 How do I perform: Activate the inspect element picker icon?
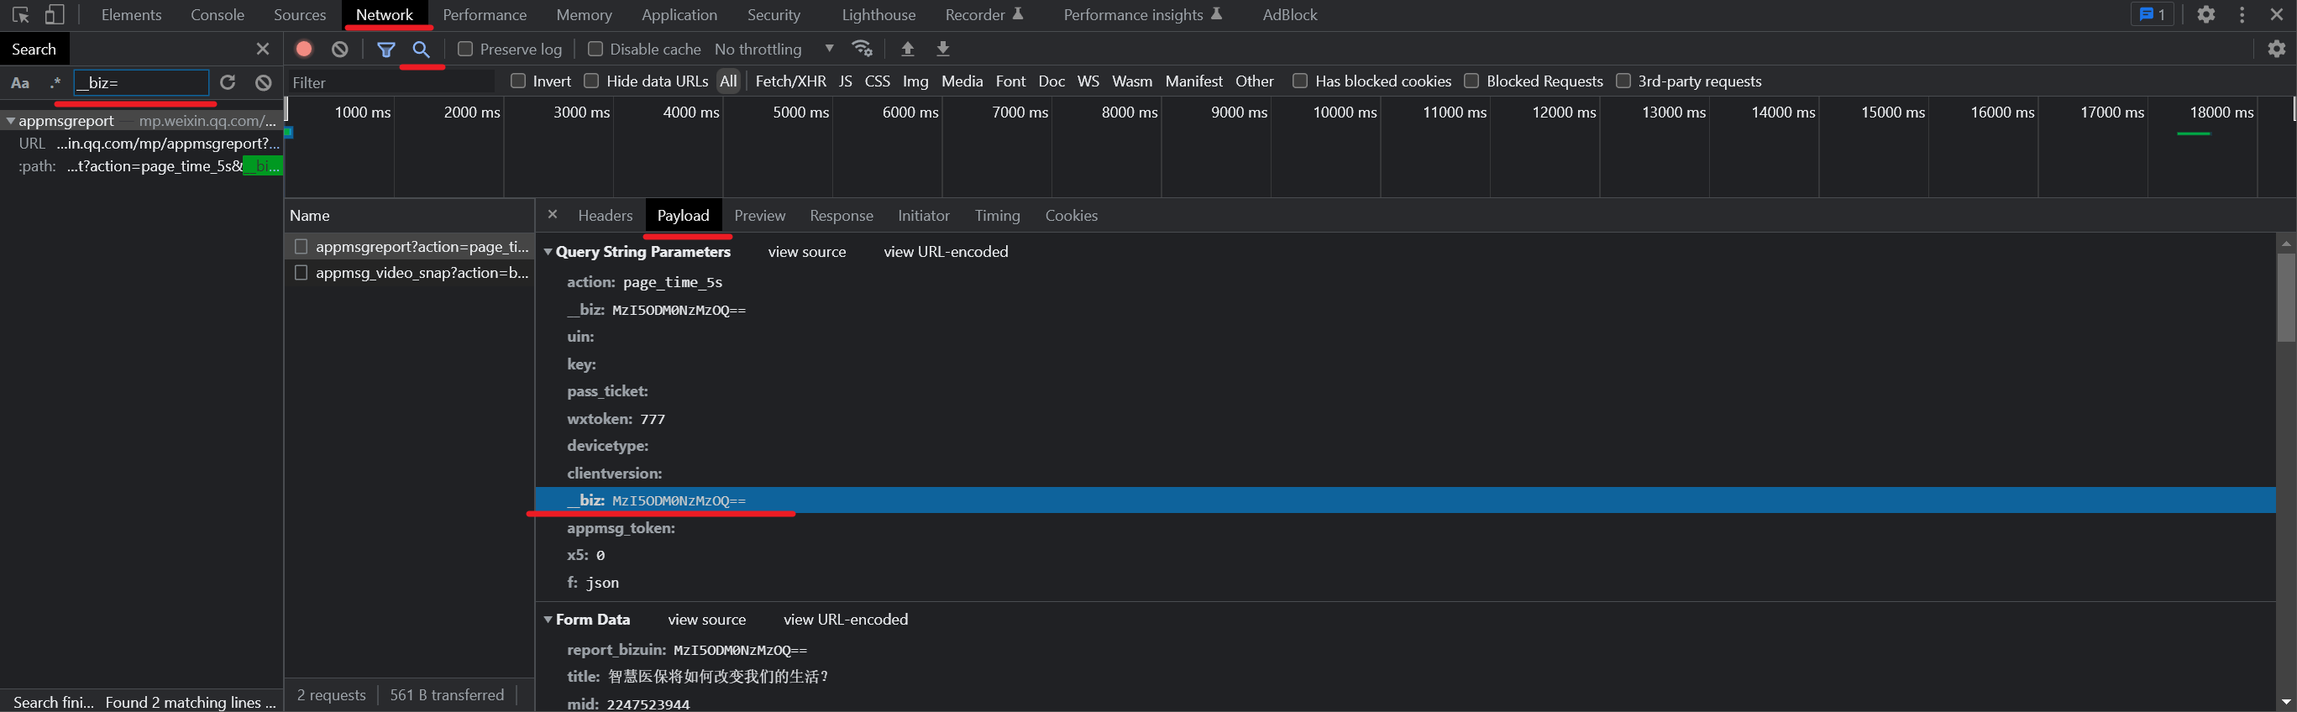[21, 15]
